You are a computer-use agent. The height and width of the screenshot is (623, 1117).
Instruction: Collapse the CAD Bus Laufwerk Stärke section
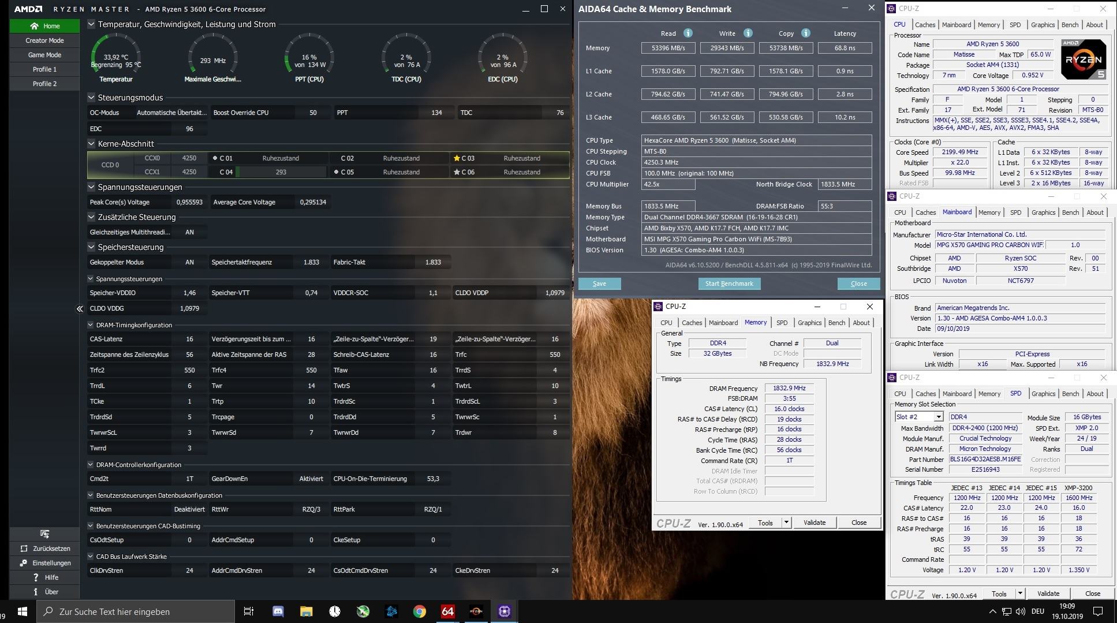(91, 557)
